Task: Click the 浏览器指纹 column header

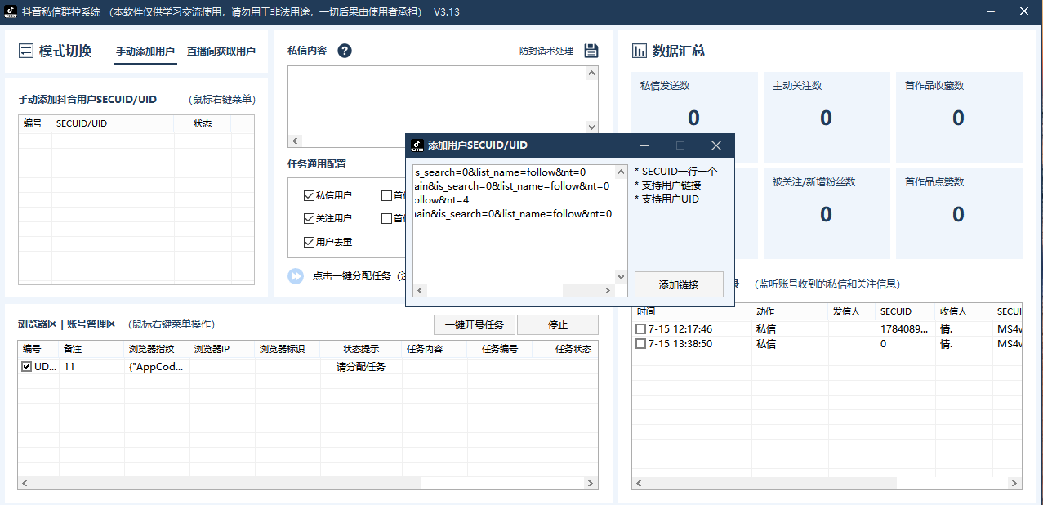Action: pyautogui.click(x=157, y=349)
